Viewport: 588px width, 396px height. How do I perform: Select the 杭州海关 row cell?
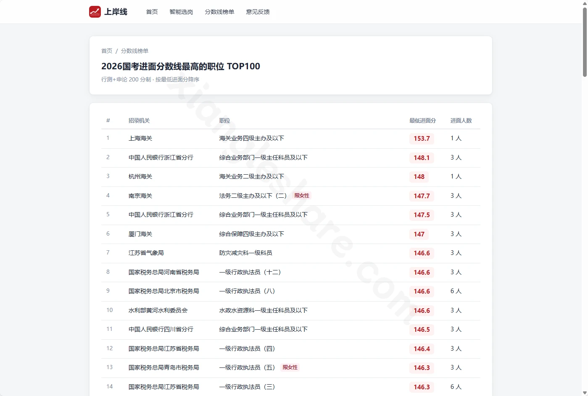[140, 176]
